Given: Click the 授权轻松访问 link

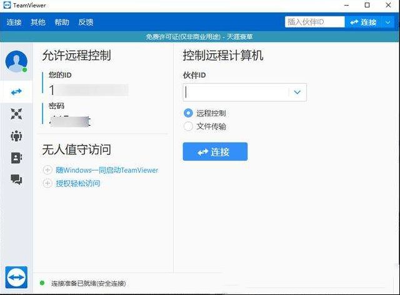Looking at the screenshot, I should 78,183.
